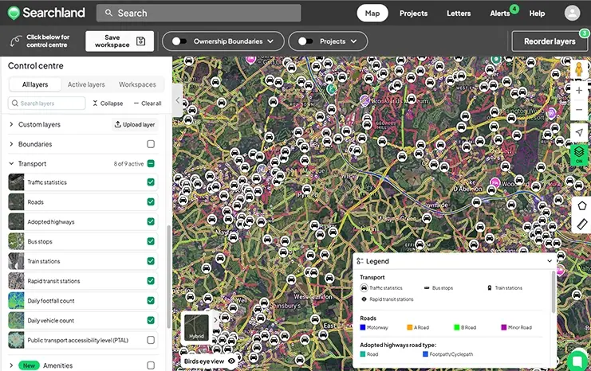Image resolution: width=591 pixels, height=371 pixels.
Task: Open the Projects top menu item
Action: coord(413,14)
